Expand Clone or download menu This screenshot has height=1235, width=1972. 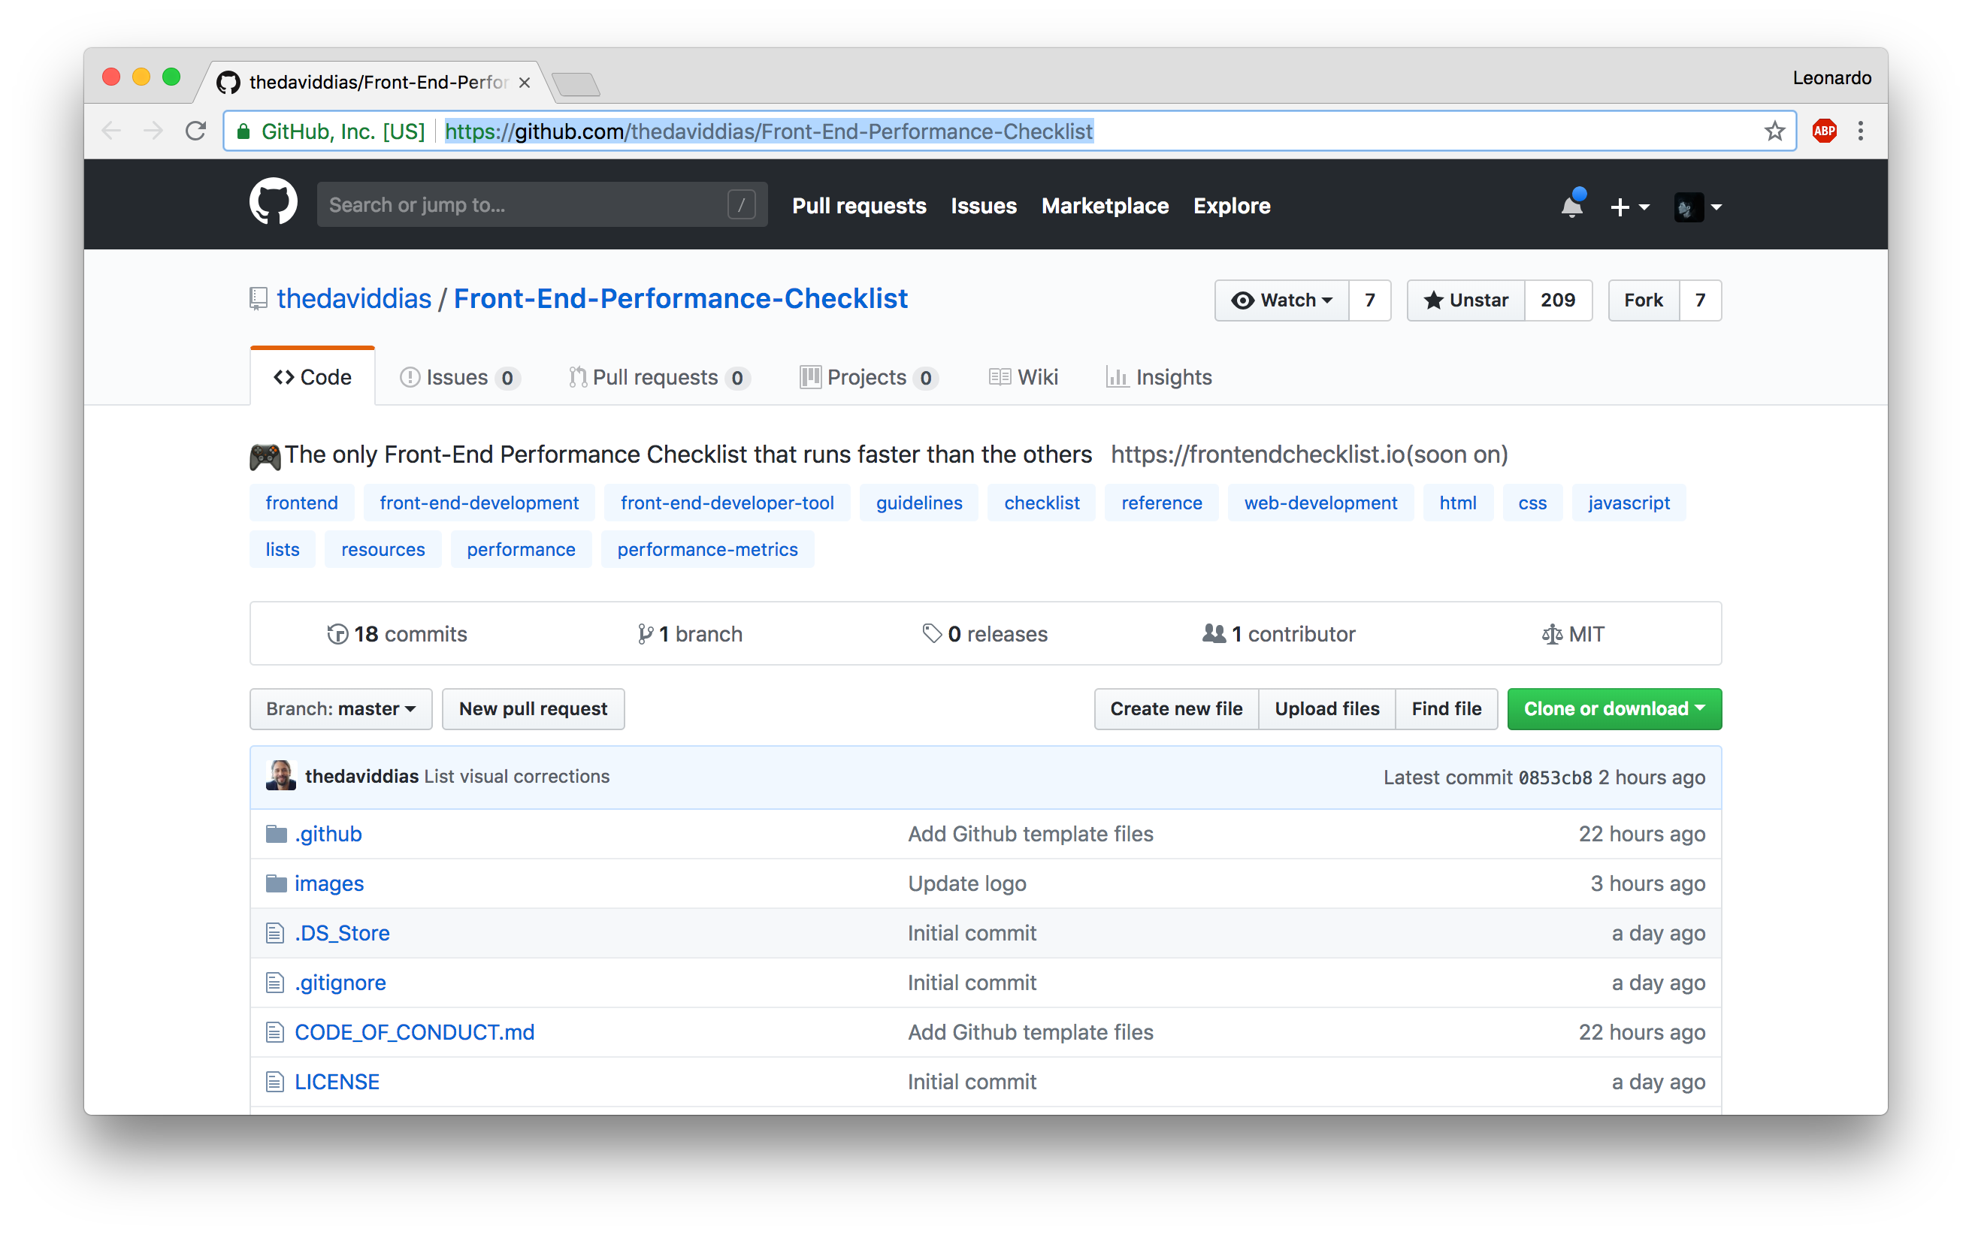click(x=1614, y=708)
